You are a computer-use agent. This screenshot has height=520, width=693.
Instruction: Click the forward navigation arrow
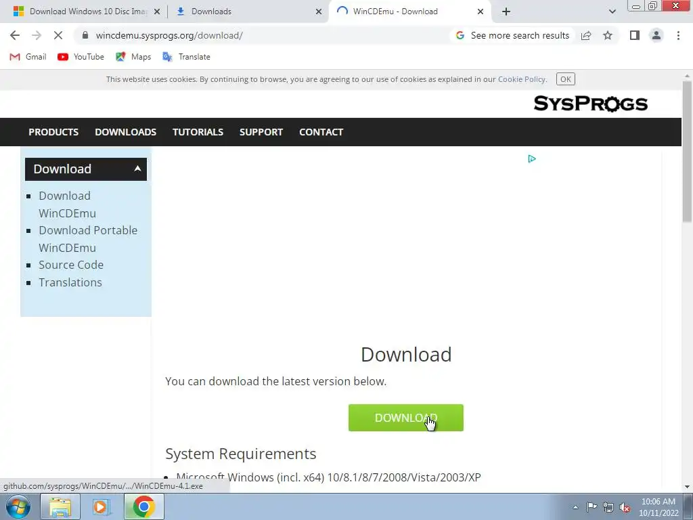[37, 35]
